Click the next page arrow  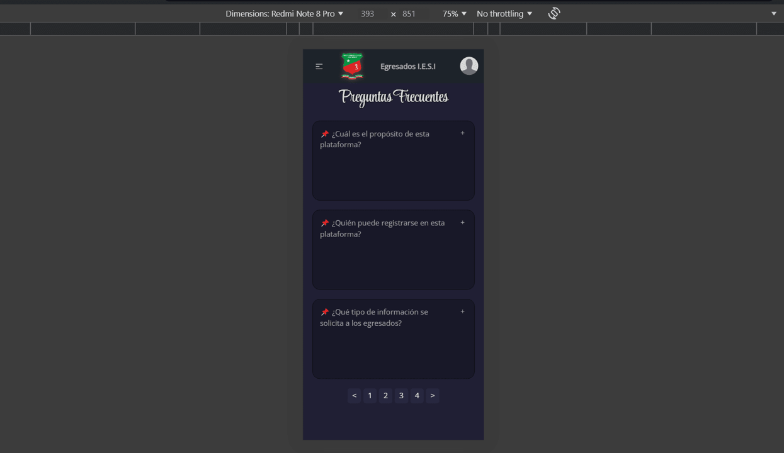click(x=433, y=396)
